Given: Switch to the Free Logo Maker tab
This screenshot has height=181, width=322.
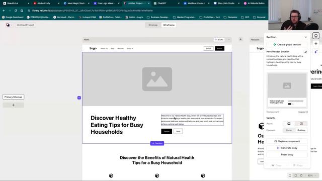Looking at the screenshot, I should click(106, 4).
